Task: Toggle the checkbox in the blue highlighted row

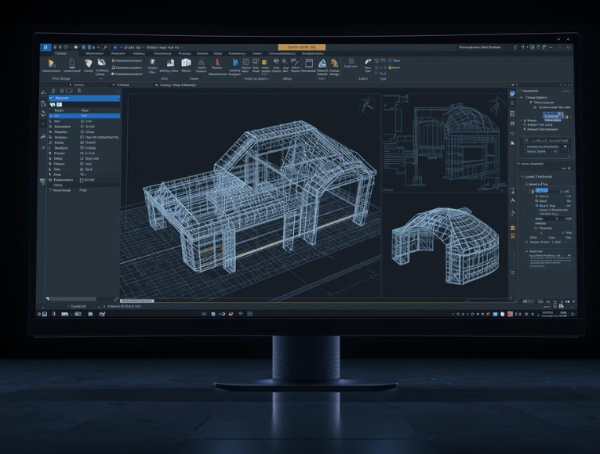Action: pos(82,116)
